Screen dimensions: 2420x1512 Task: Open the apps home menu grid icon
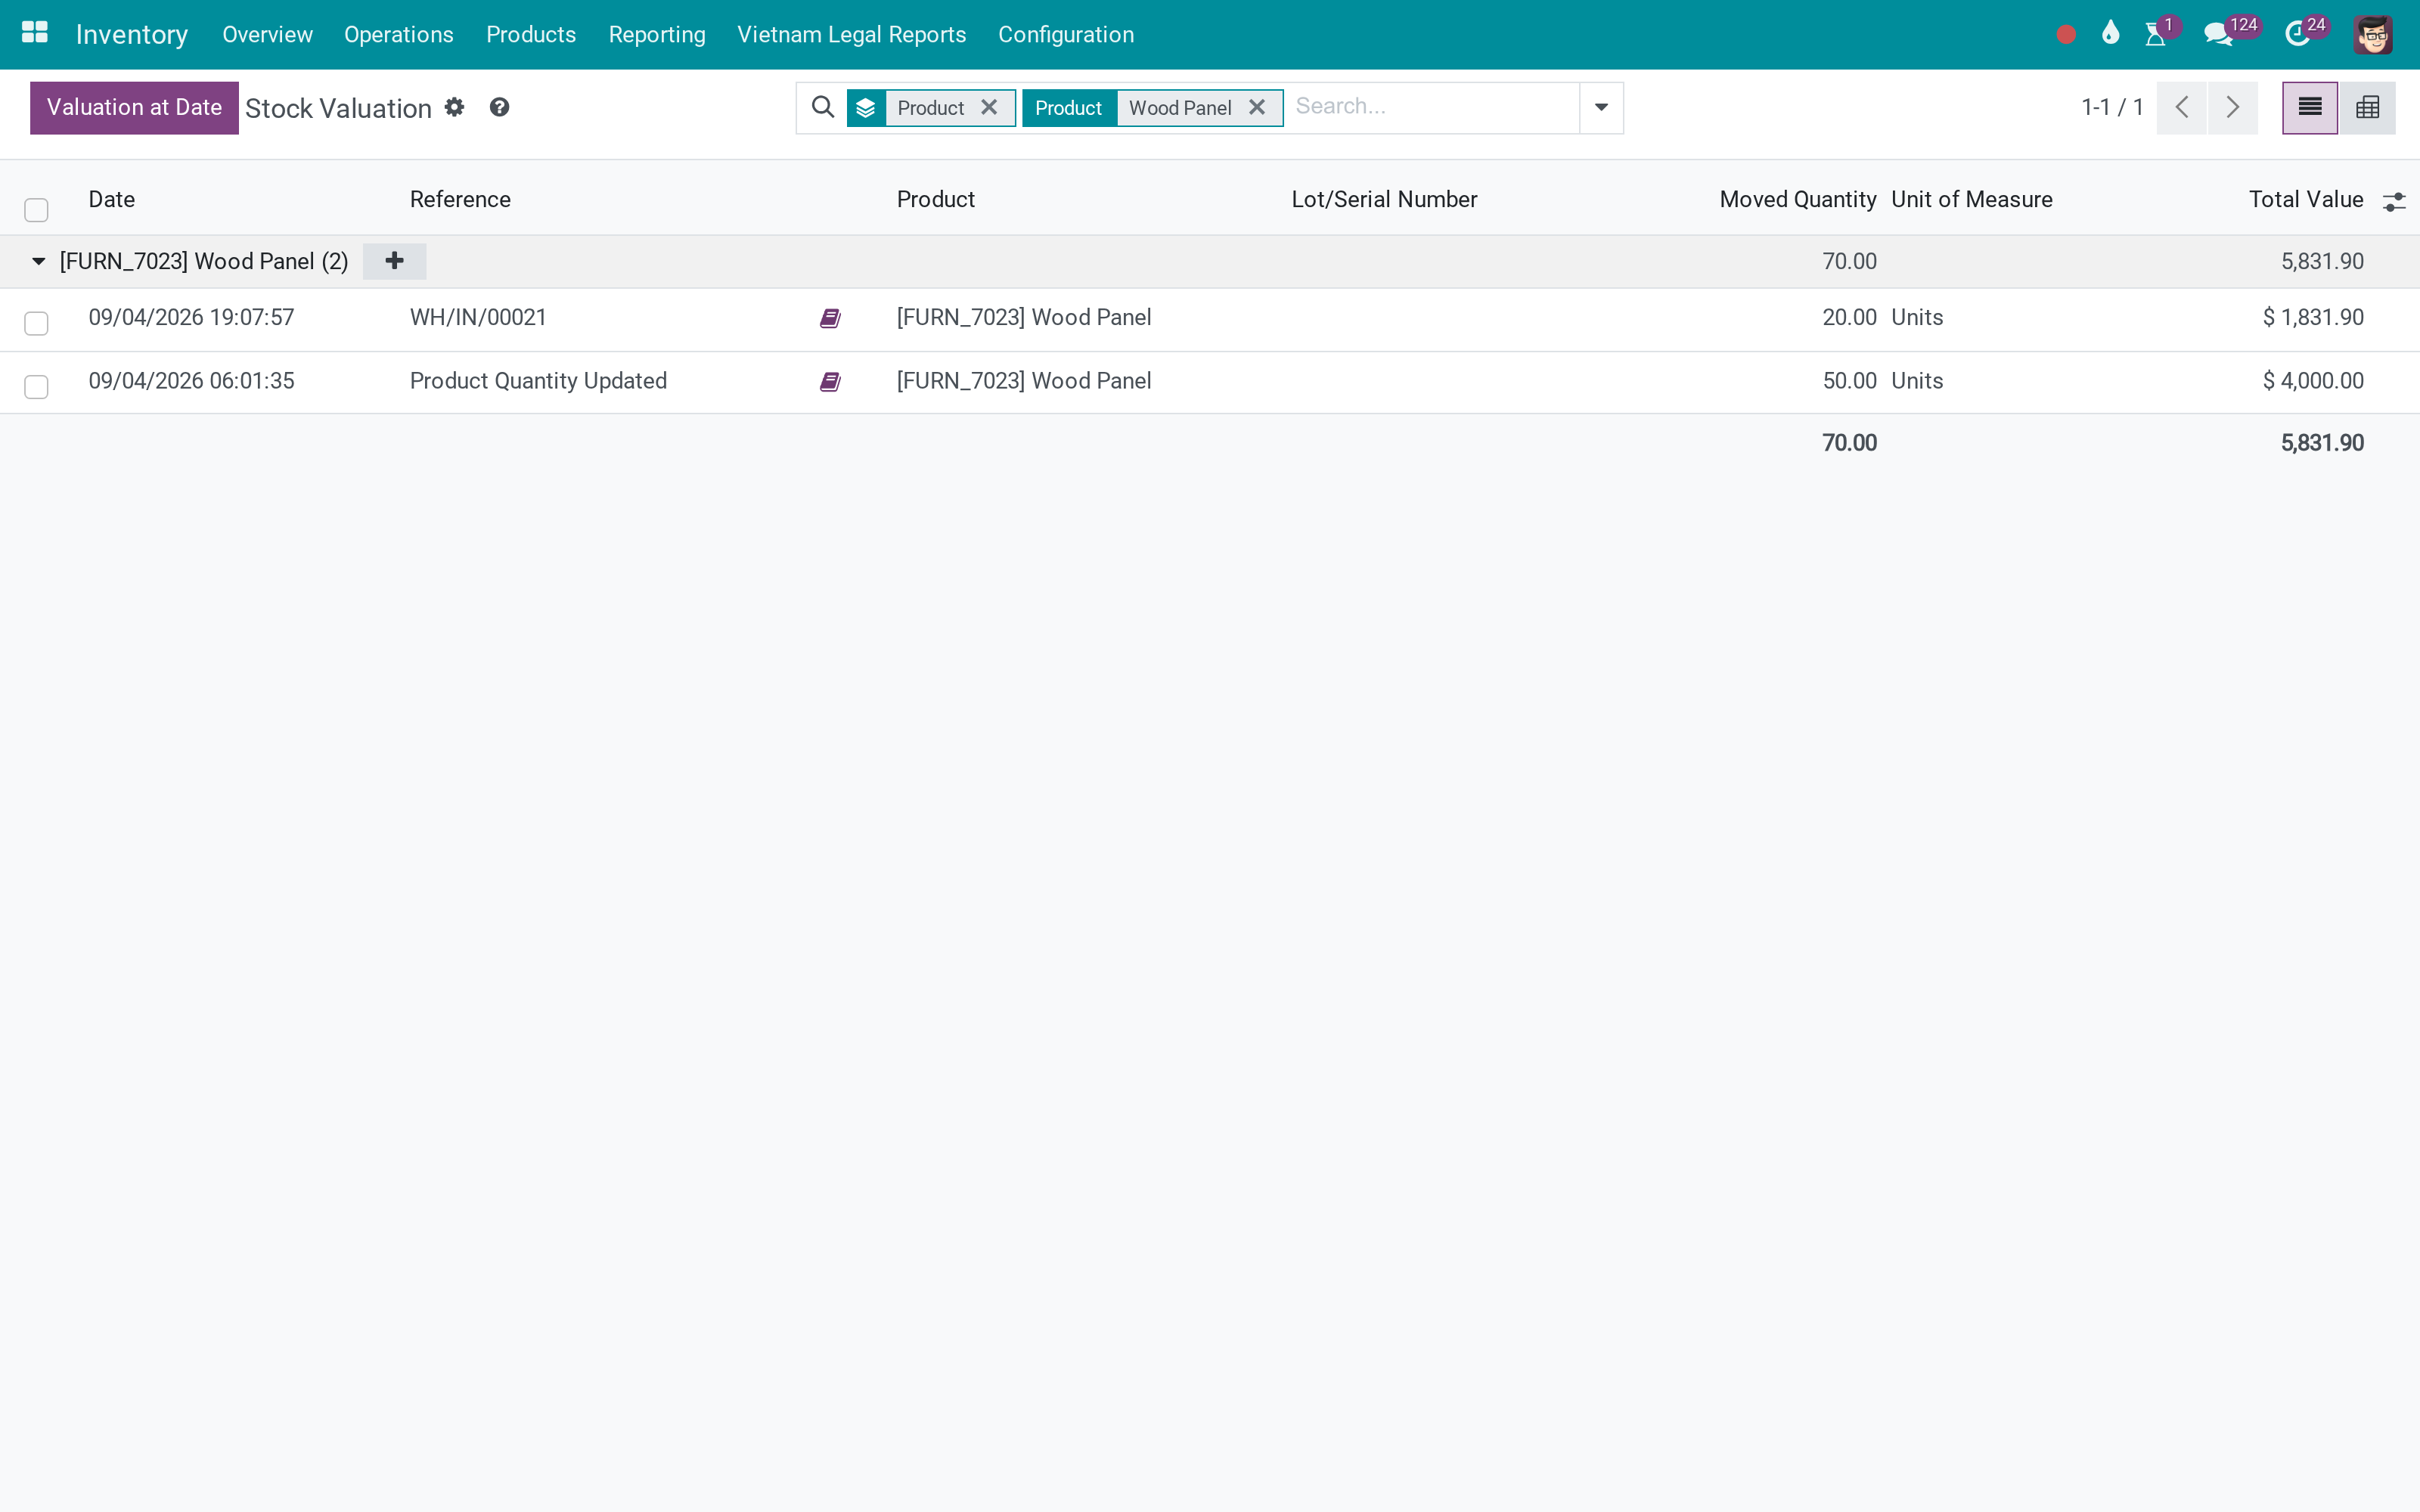35,33
